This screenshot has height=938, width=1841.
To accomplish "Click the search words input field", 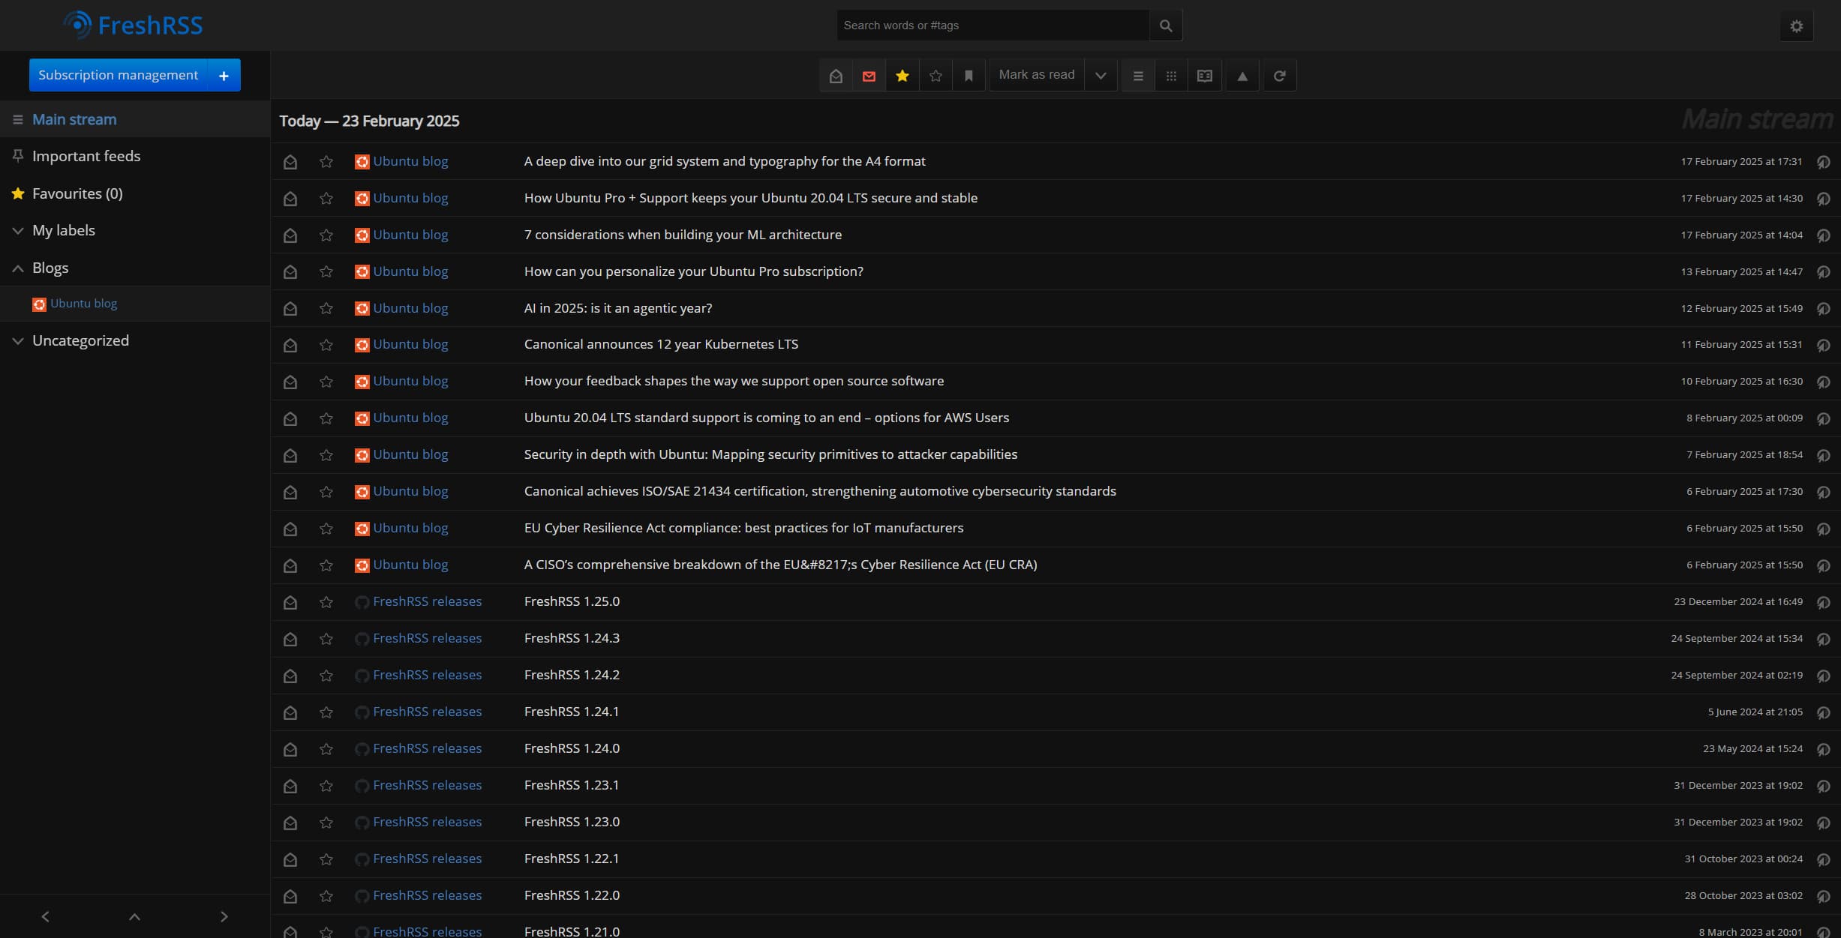I will (992, 25).
